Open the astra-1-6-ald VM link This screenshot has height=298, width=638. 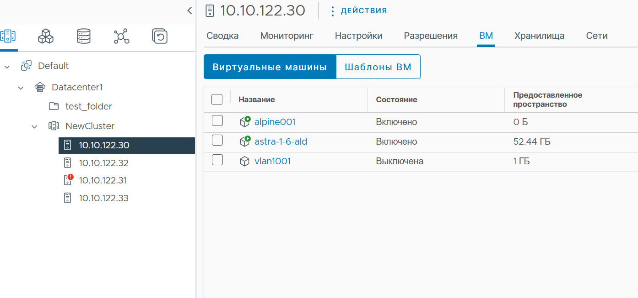click(281, 141)
